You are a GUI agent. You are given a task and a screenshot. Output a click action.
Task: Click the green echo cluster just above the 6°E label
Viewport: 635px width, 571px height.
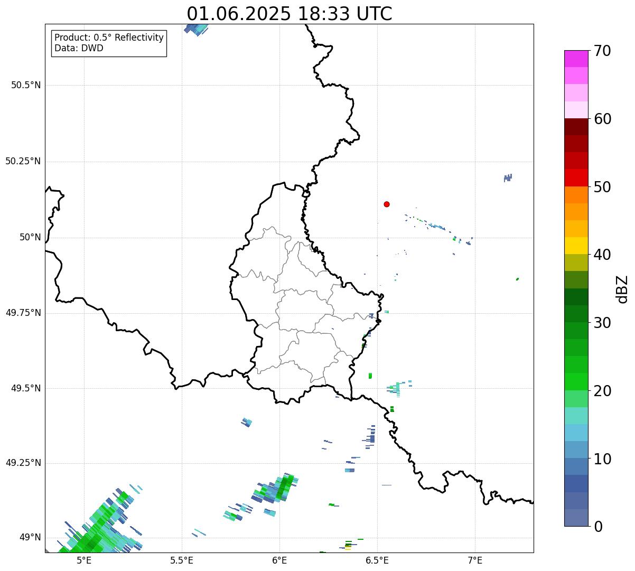pyautogui.click(x=276, y=489)
